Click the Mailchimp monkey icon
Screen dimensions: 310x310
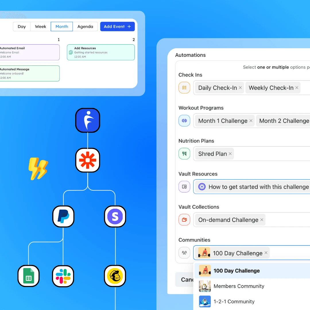point(115,276)
